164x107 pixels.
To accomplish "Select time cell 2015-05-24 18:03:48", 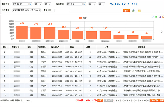I will [74, 62].
